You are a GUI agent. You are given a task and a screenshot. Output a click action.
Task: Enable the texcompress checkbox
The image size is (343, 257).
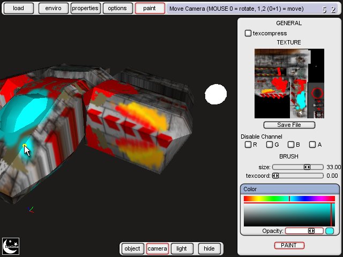(248, 33)
